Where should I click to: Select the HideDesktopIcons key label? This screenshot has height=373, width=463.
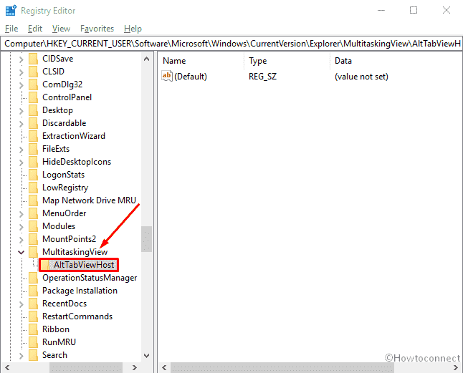77,162
